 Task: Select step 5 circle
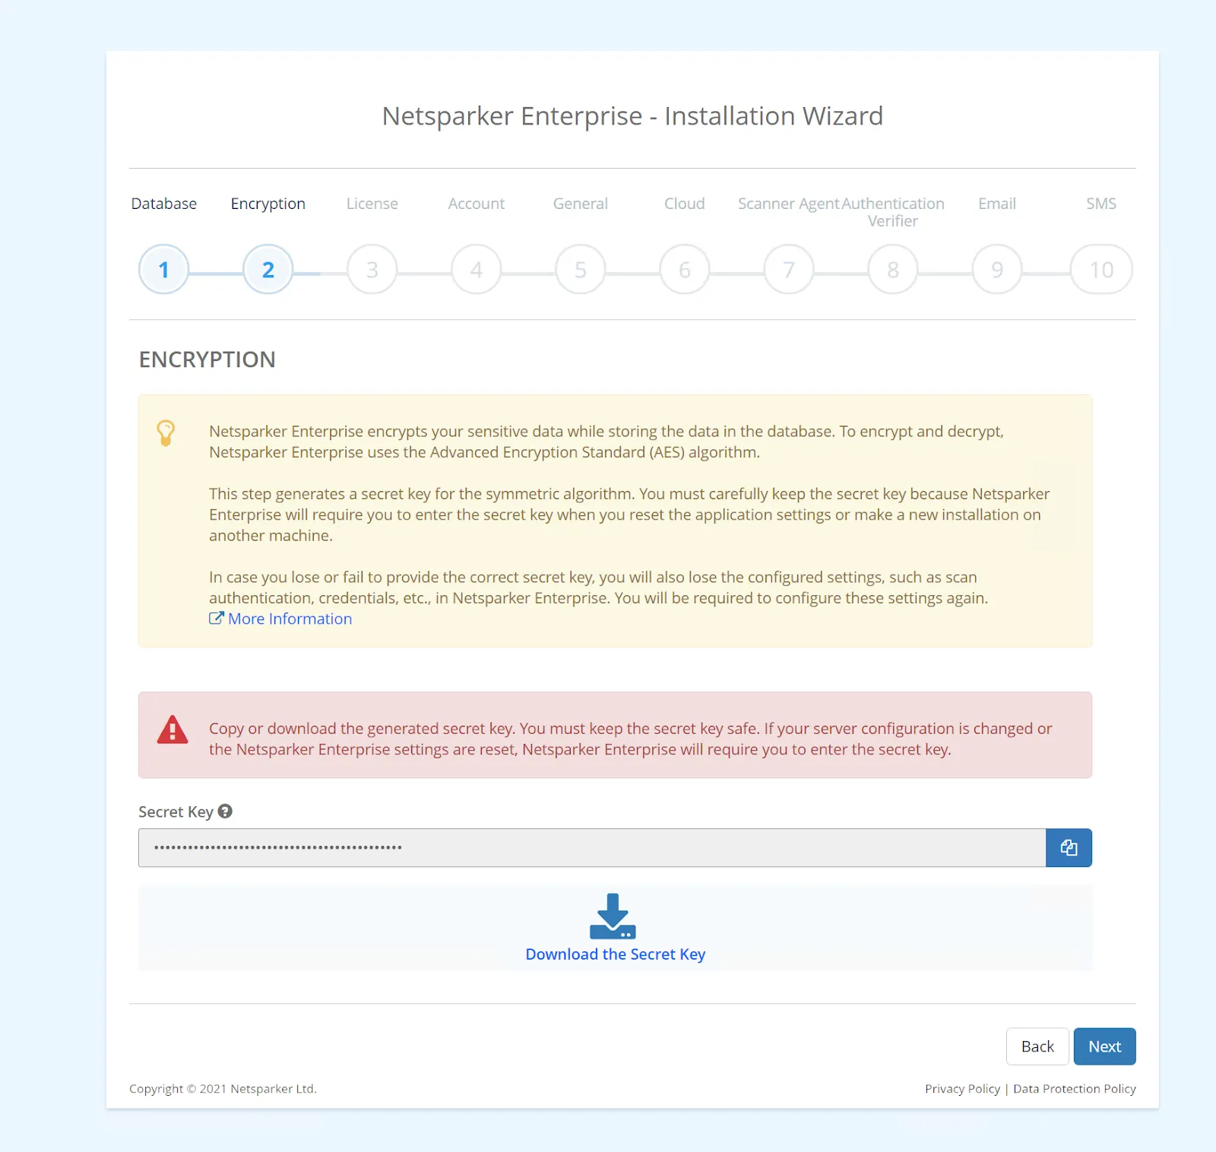click(581, 269)
